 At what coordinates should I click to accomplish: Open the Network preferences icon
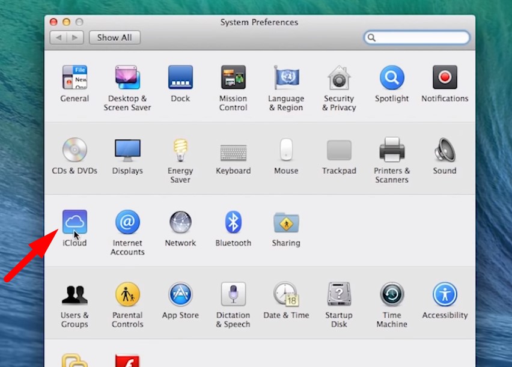[x=180, y=222]
